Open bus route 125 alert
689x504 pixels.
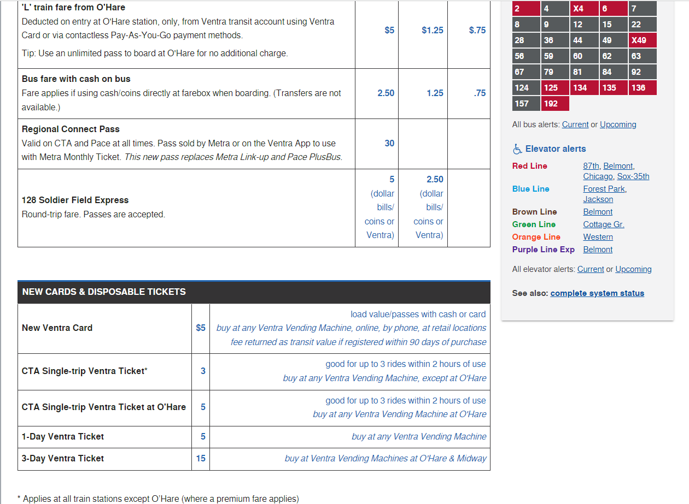555,88
